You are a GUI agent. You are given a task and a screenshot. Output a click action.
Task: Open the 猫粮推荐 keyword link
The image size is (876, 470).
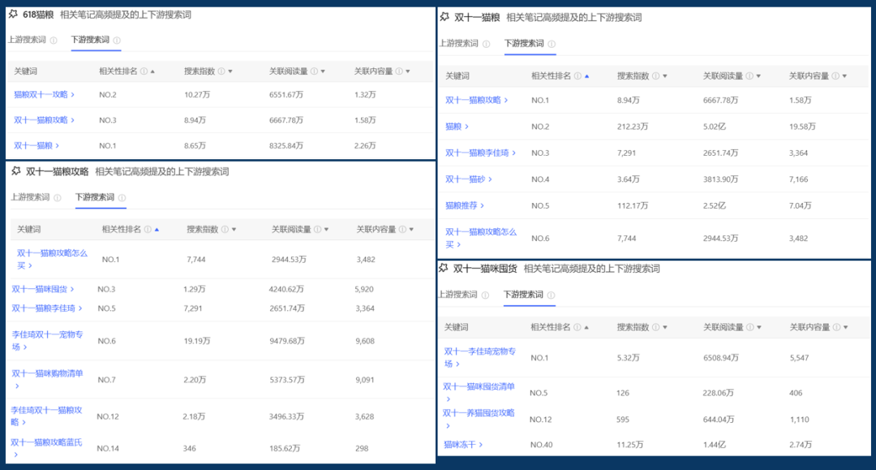coord(464,205)
